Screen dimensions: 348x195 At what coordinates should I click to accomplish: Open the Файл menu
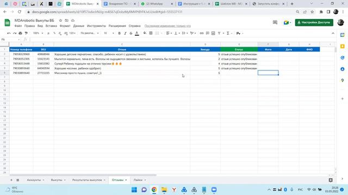pyautogui.click(x=18, y=26)
